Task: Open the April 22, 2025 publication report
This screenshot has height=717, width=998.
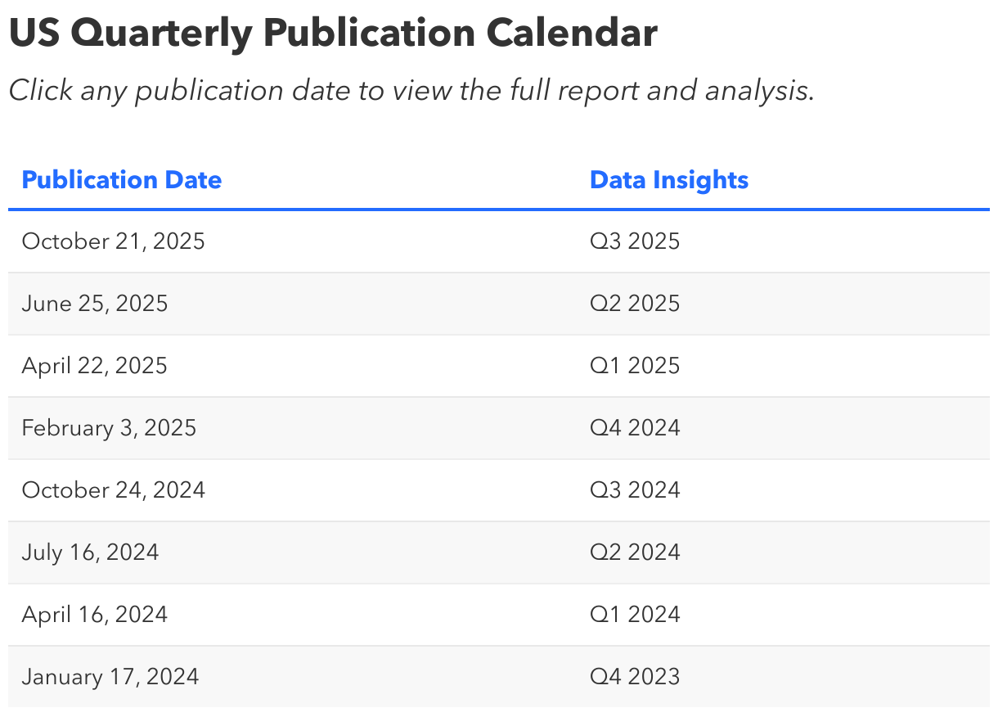Action: [94, 366]
